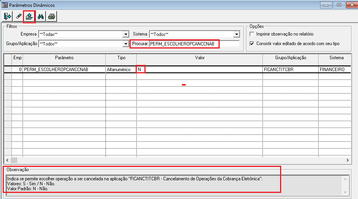Image resolution: width=358 pixels, height=199 pixels.
Task: Click the Parâmetros Dinâmicos window title icon
Action: (5, 5)
